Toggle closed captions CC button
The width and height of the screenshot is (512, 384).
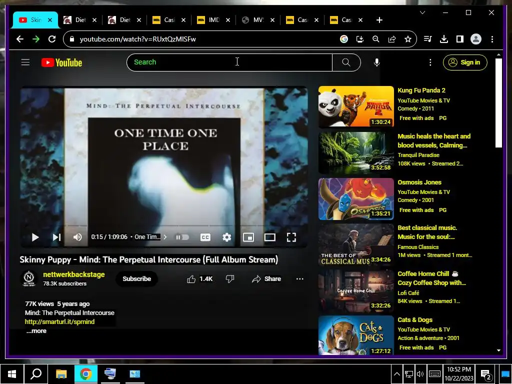click(205, 237)
